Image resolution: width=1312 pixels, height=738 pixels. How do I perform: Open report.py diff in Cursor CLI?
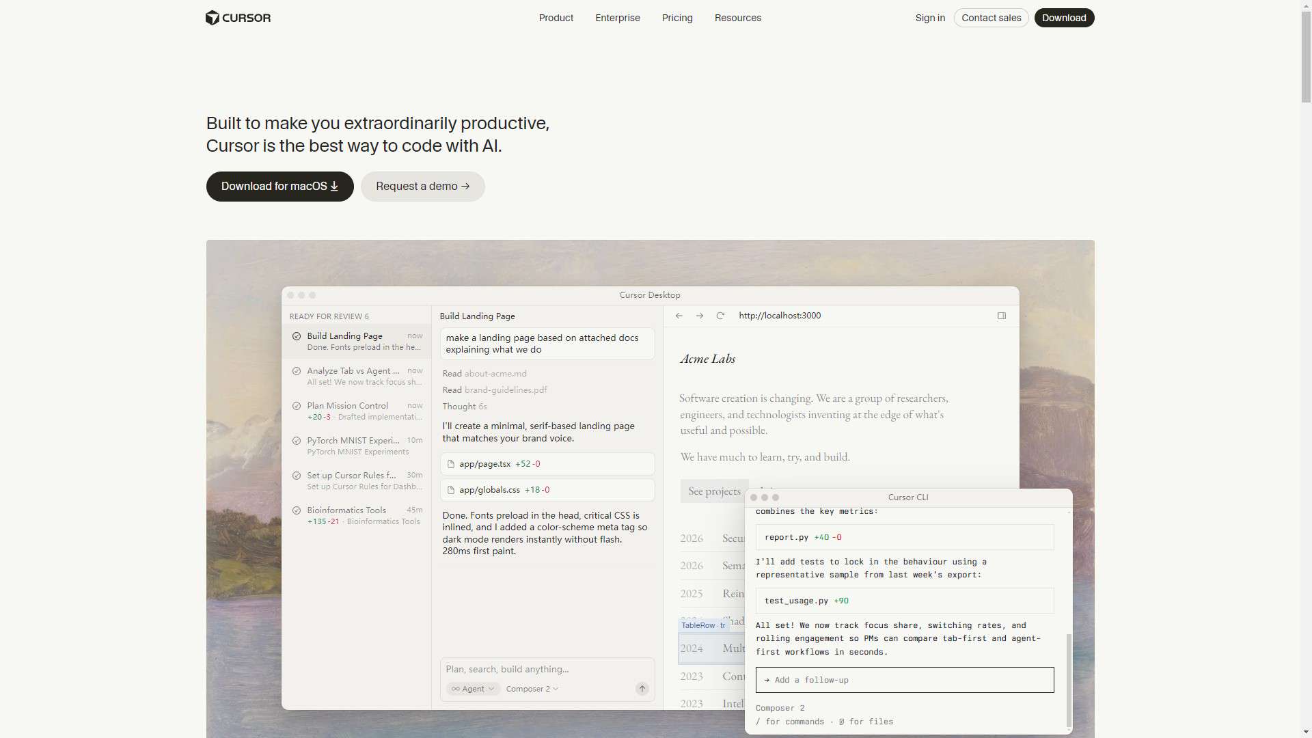[x=905, y=537]
